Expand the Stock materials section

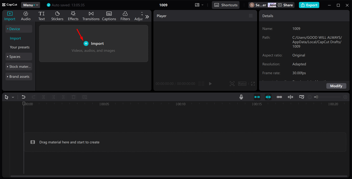pos(19,67)
